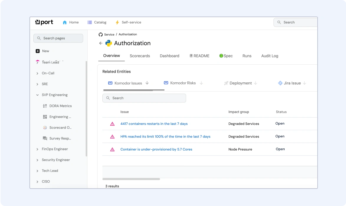Click the Catalog navigation item
This screenshot has height=206, width=346.
pos(97,22)
